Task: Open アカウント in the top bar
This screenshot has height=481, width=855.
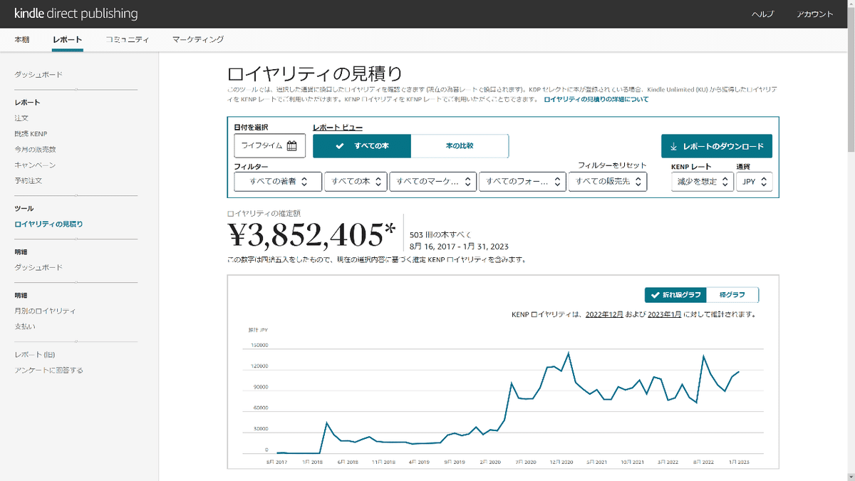Action: [814, 14]
